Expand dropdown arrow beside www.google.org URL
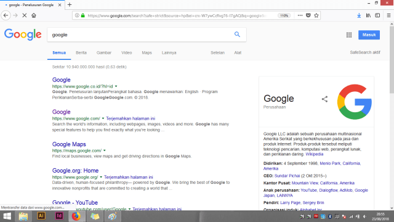The height and width of the screenshot is (222, 394). tap(101, 177)
